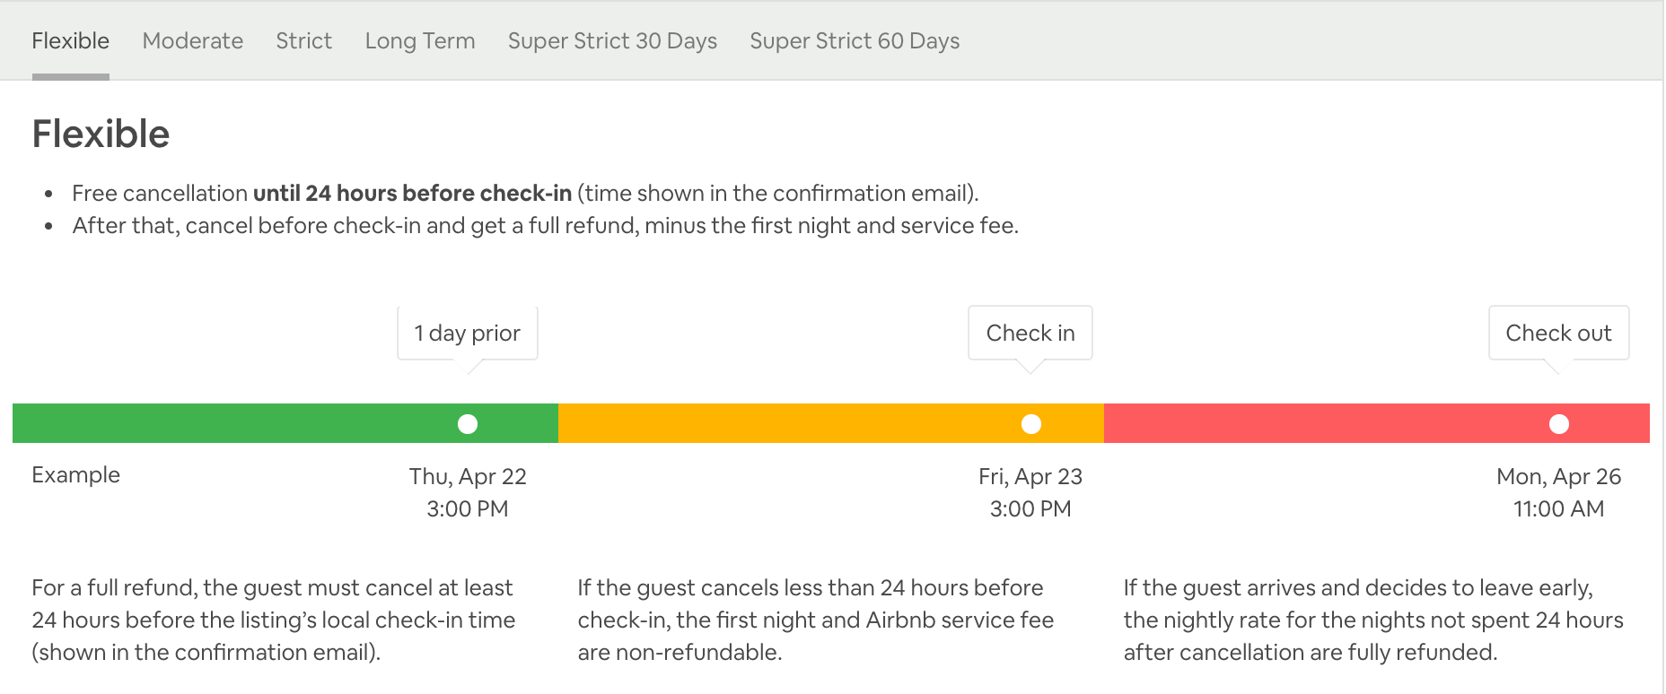Click the orange partial-refund timeline bar
Viewport: 1666px width, 694px height.
pos(790,424)
